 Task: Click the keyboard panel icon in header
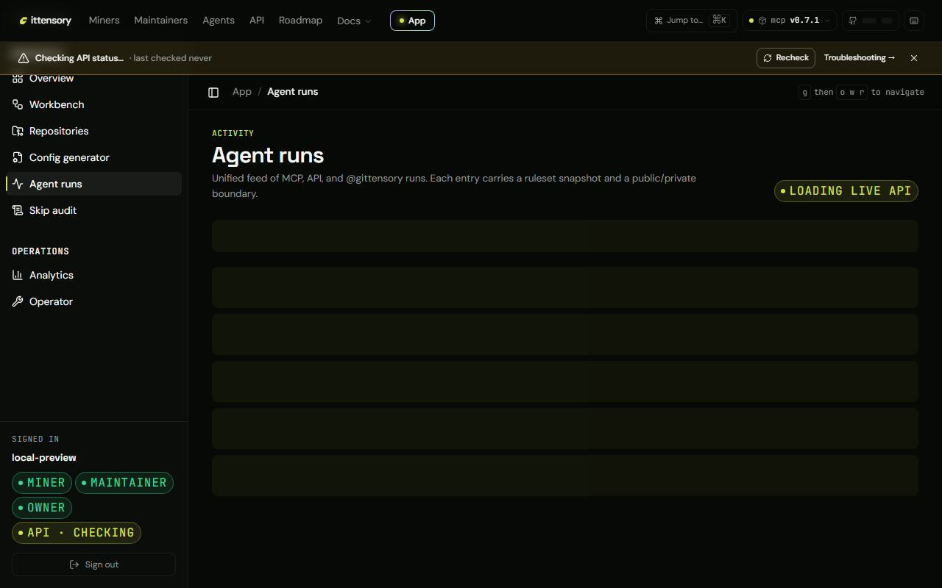914,21
